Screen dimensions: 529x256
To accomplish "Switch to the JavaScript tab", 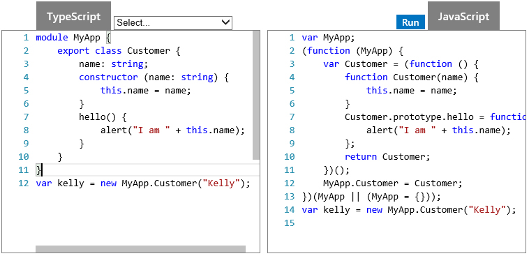I will point(463,16).
